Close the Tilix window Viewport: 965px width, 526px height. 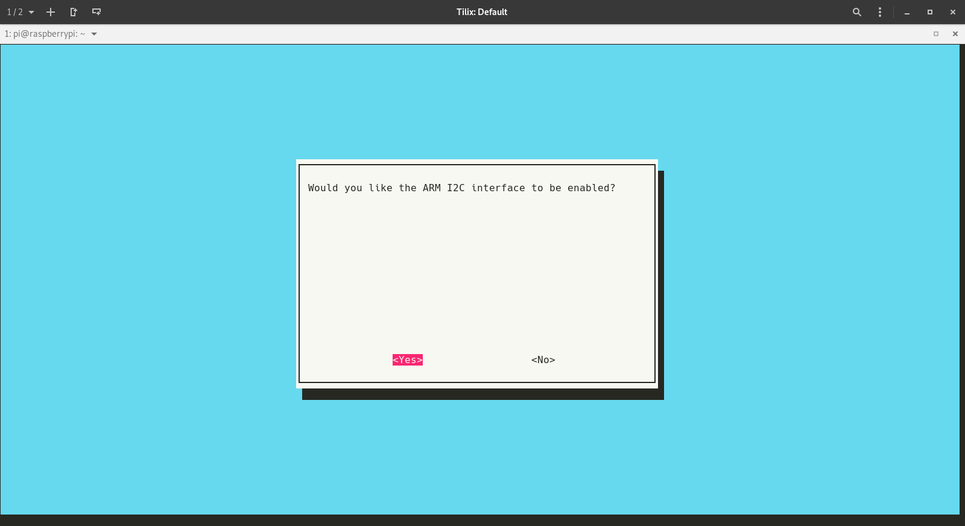[x=952, y=12]
